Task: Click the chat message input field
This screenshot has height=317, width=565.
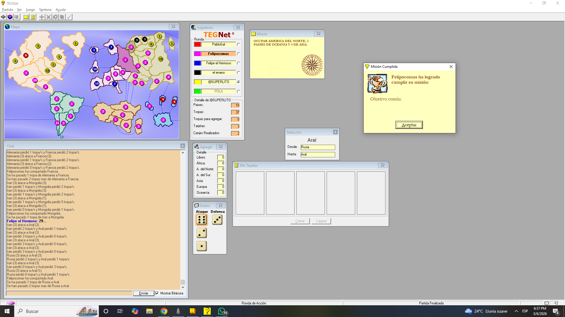Action: pos(69,293)
